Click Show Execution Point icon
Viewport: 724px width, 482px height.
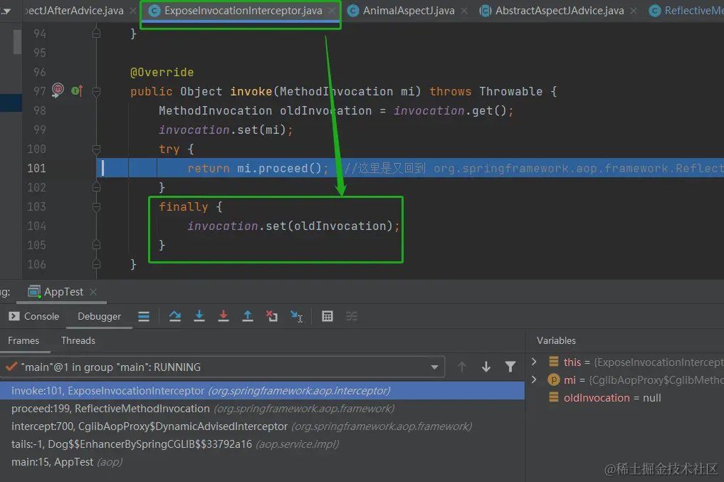[144, 316]
